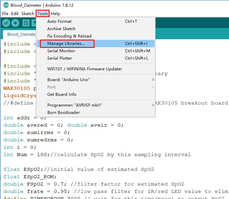Open the Sketch menu

[x=28, y=14]
